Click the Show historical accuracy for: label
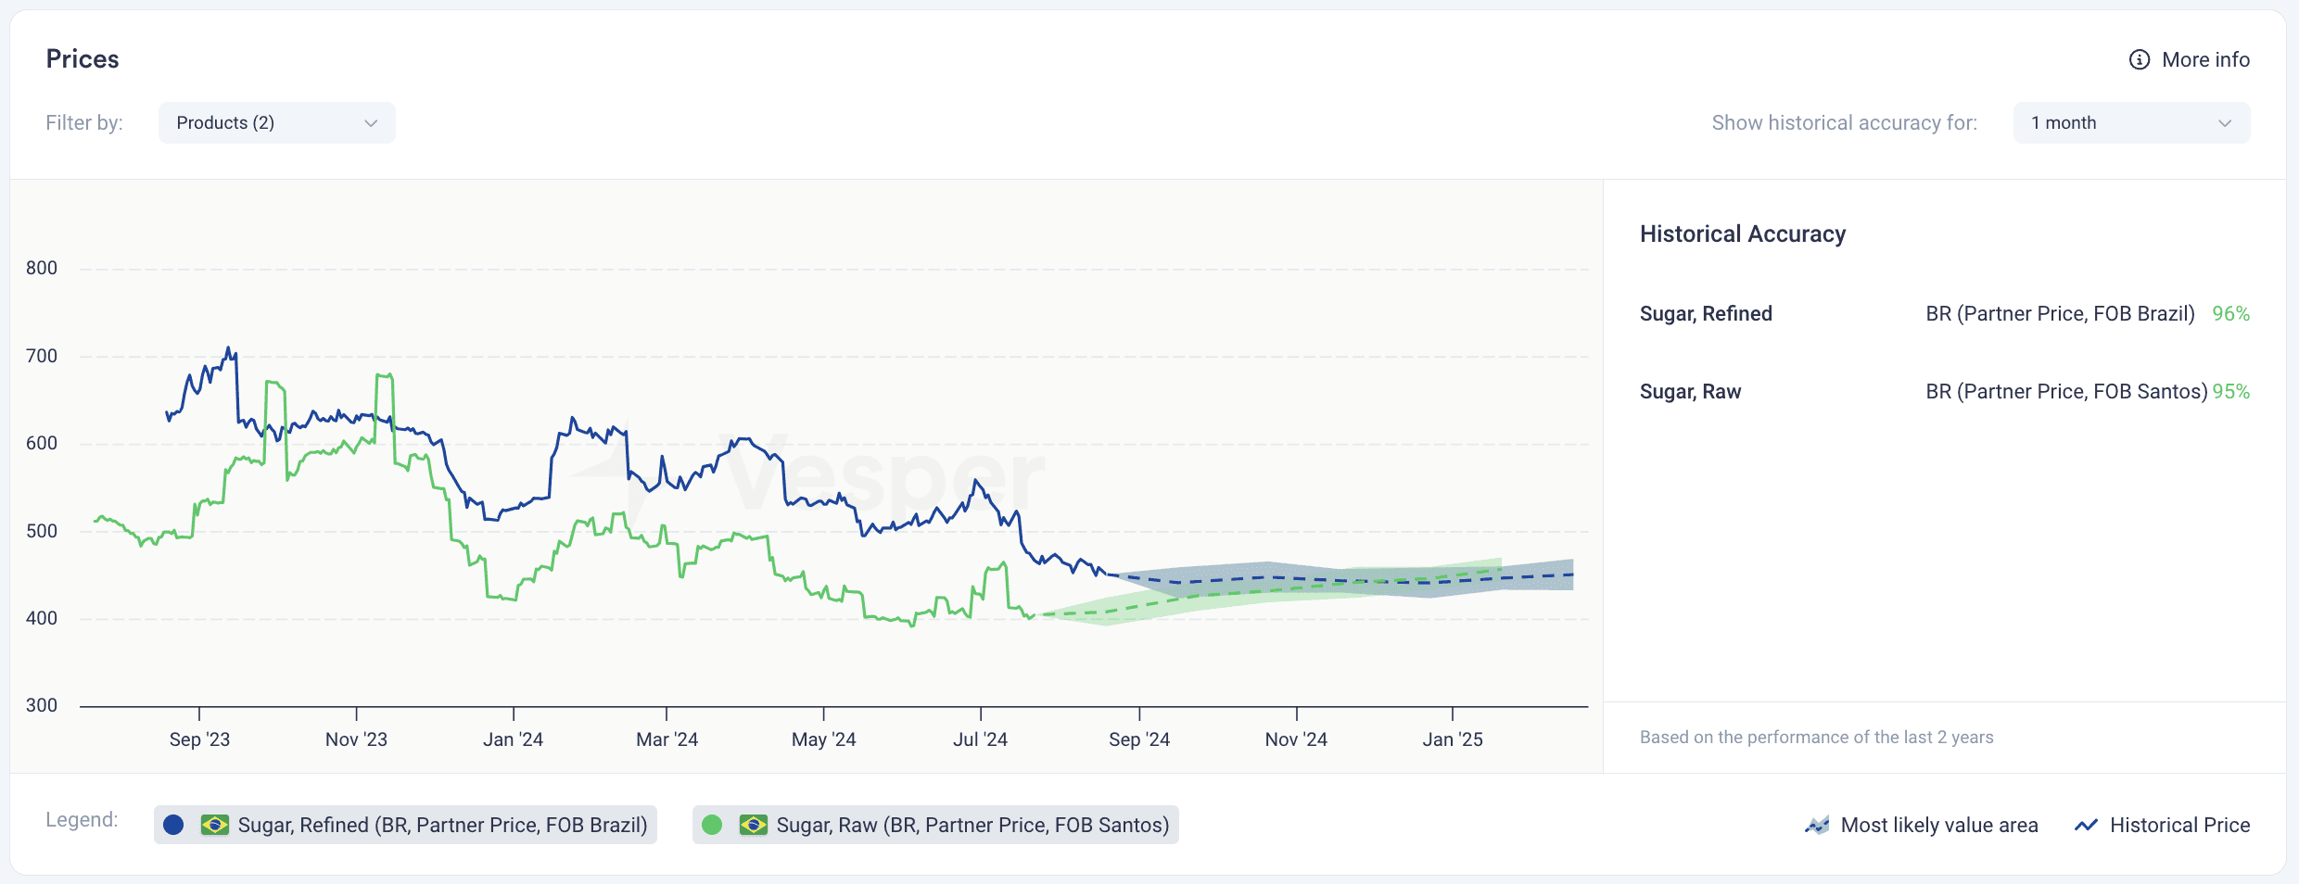The width and height of the screenshot is (2299, 884). (1844, 123)
